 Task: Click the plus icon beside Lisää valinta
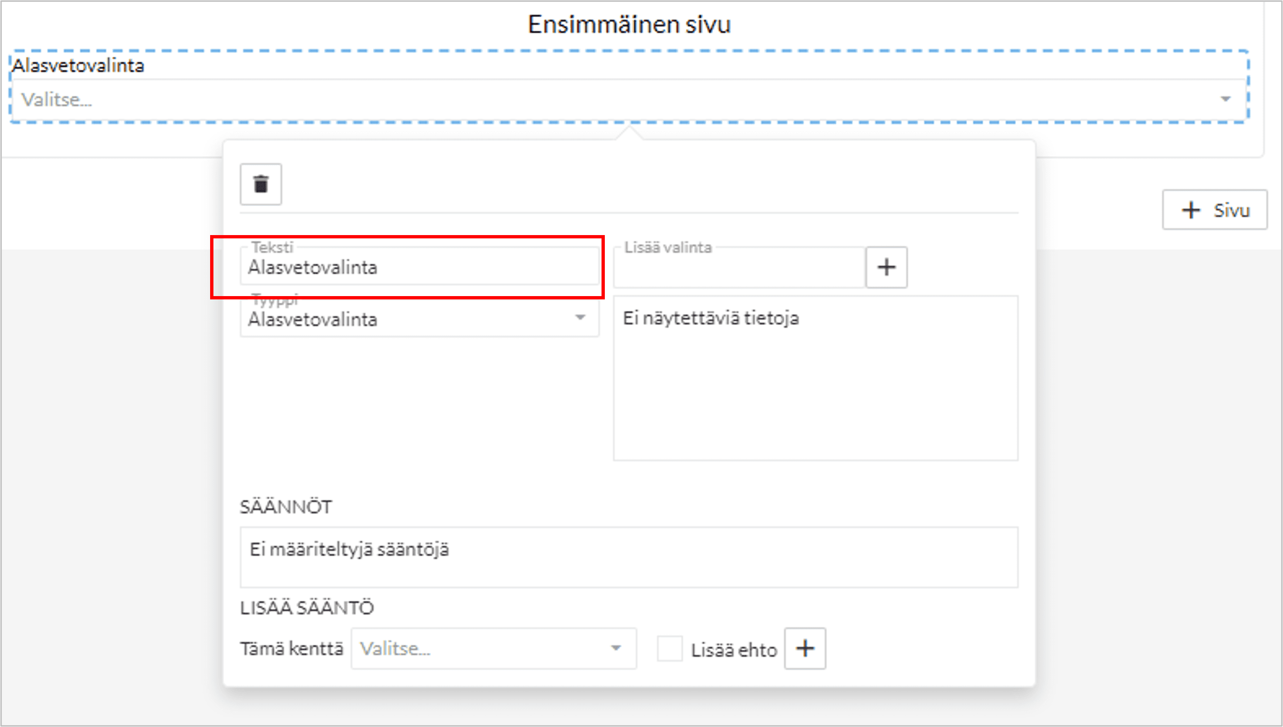[886, 267]
